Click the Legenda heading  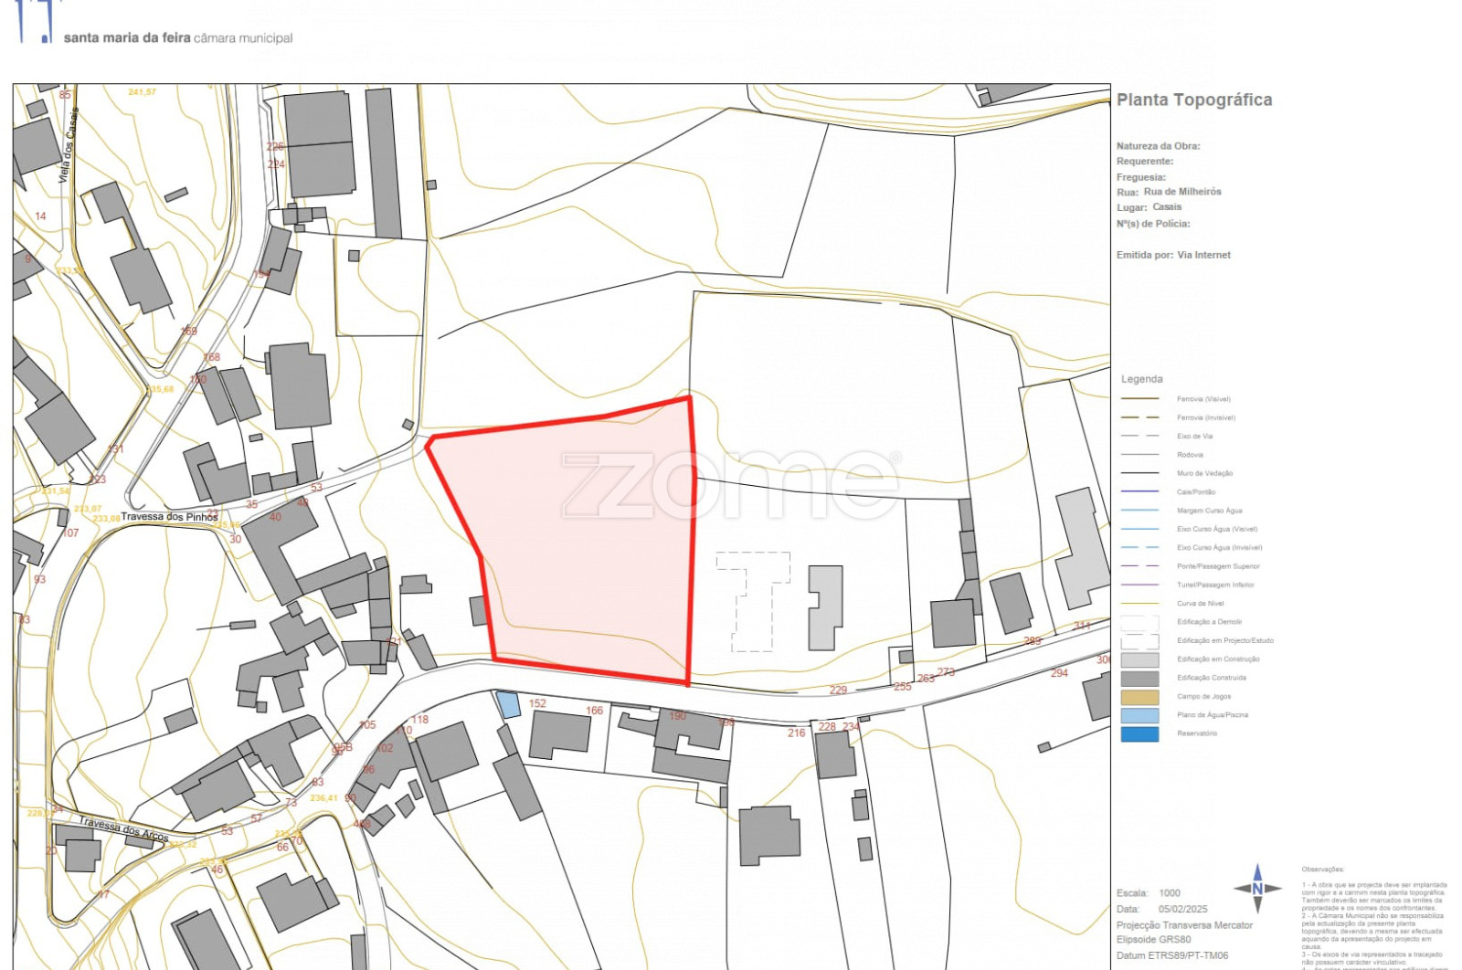(1141, 379)
